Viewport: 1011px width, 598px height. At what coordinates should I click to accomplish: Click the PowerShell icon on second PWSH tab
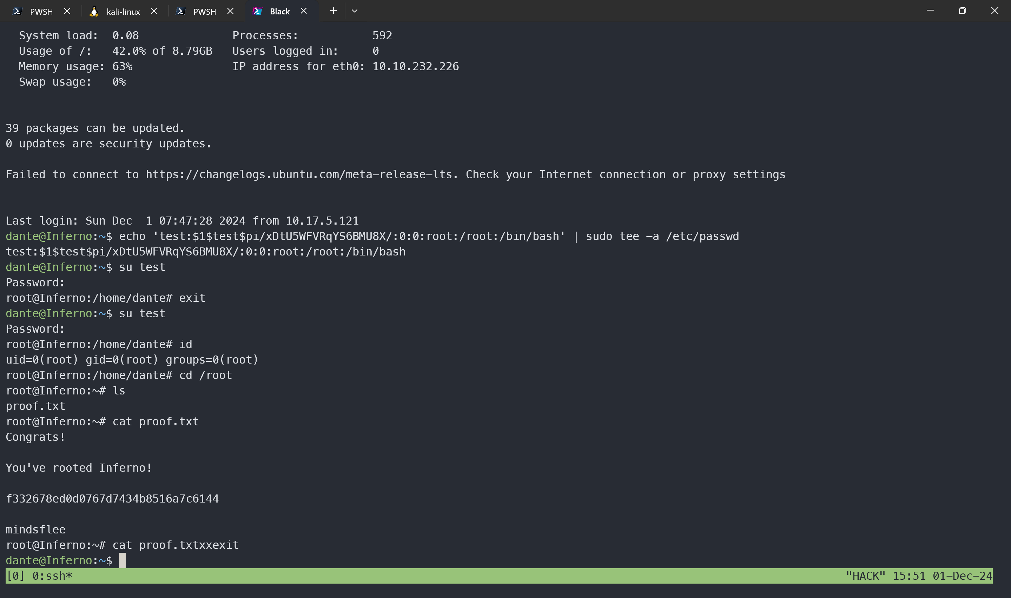(x=180, y=11)
